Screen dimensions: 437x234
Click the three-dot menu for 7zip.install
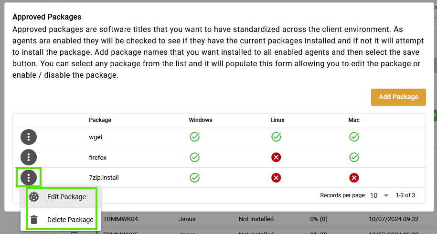point(29,177)
